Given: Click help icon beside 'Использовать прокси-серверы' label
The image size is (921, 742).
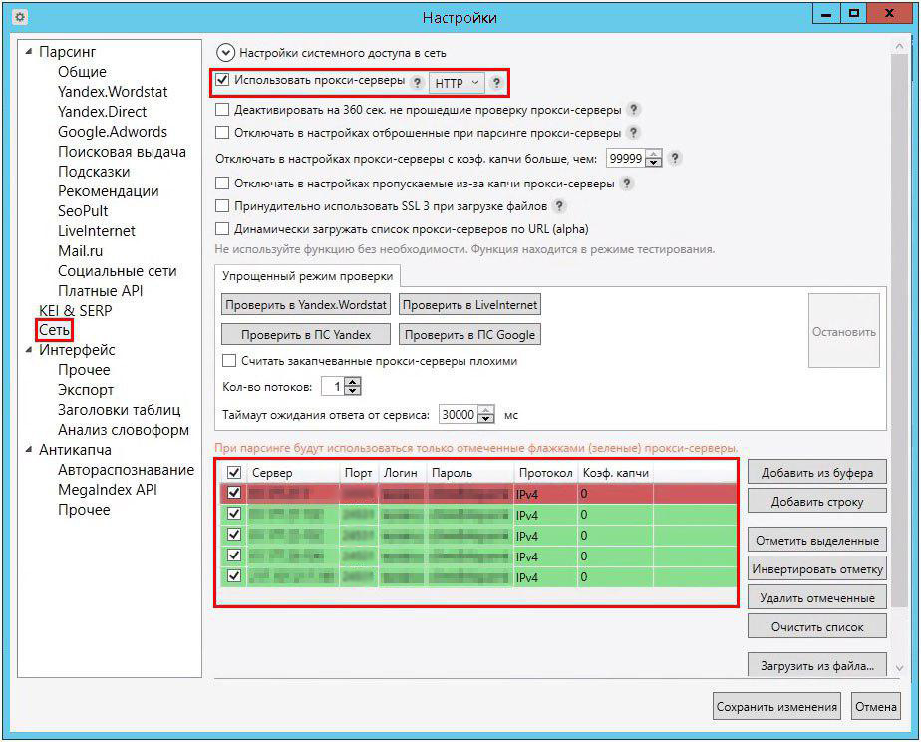Looking at the screenshot, I should [x=417, y=82].
